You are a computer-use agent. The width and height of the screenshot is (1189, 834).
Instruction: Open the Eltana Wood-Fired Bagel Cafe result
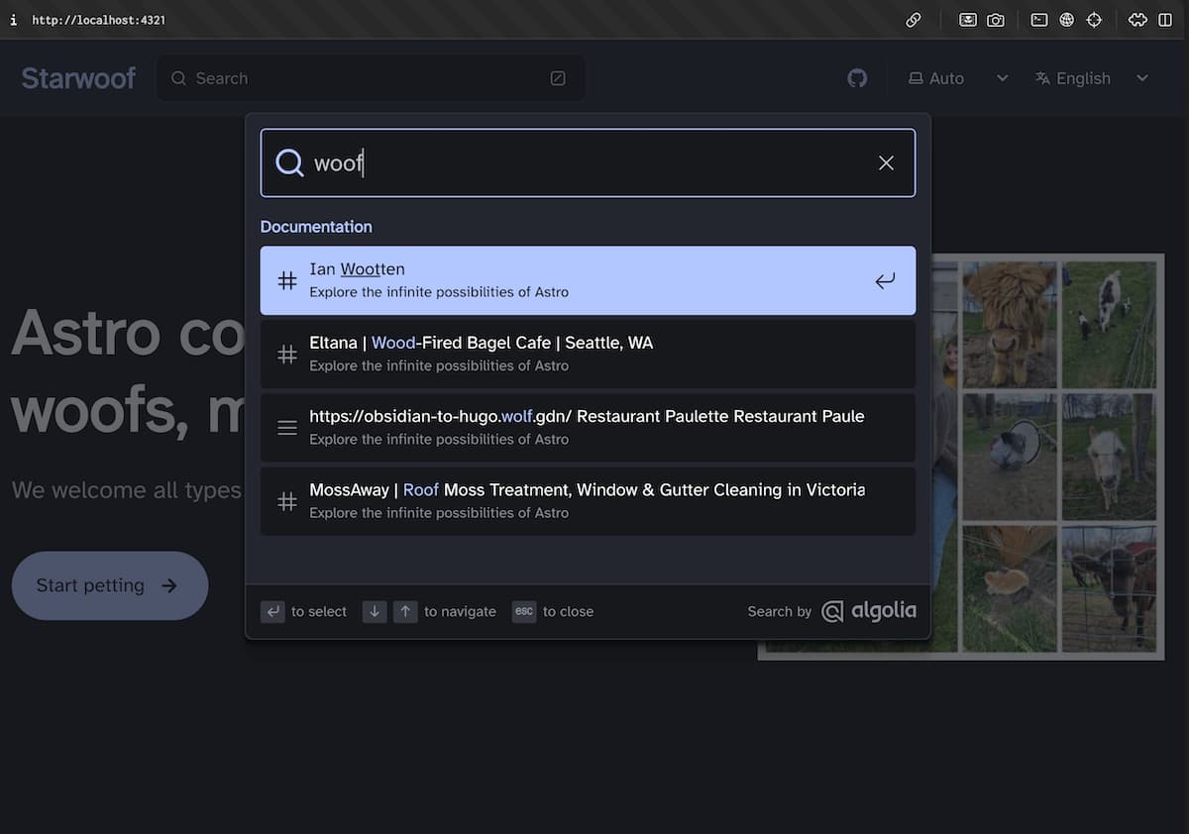588,354
